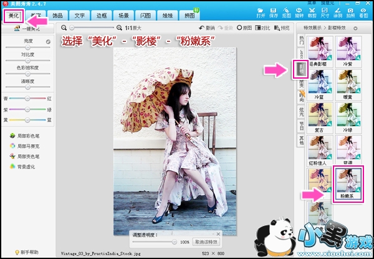Apply the 经典影楼 effect thumbnail
374x259 pixels.
[x=320, y=51]
